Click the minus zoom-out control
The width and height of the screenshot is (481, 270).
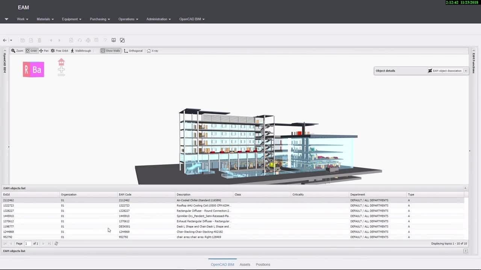(61, 75)
